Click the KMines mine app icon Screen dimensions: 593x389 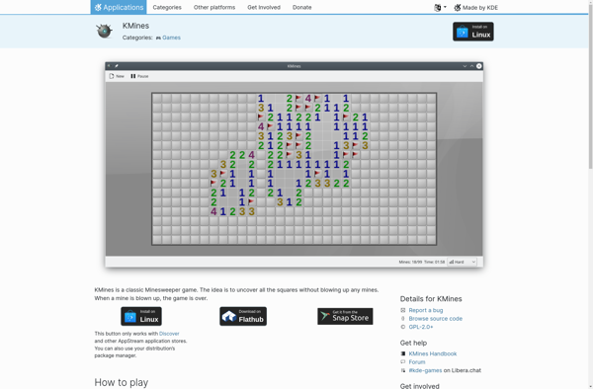tap(104, 31)
